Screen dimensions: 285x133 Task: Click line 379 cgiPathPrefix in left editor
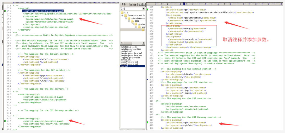(x=49, y=19)
